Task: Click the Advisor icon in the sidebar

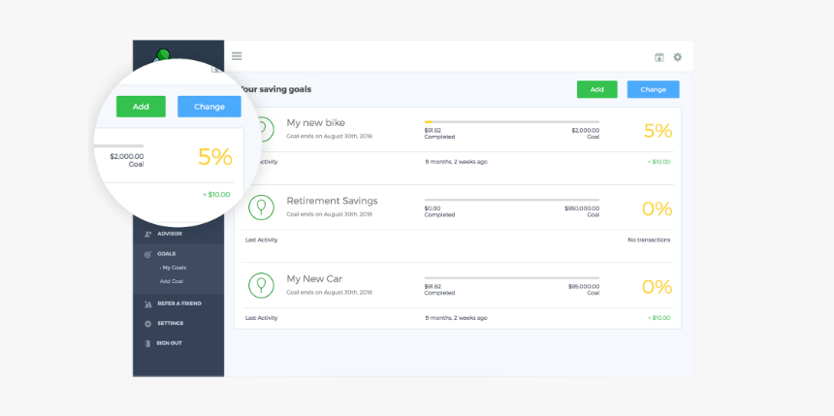Action: (x=147, y=234)
